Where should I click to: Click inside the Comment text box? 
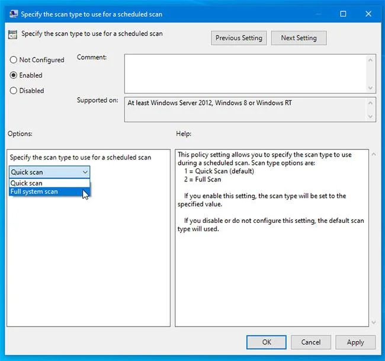point(245,74)
